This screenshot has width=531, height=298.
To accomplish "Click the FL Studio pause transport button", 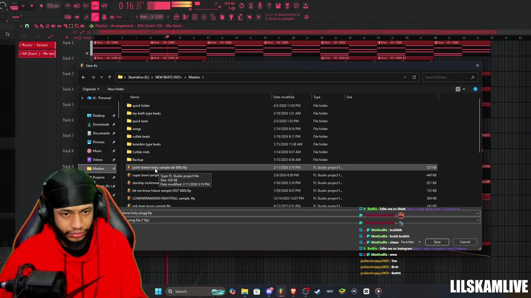I will [x=23, y=6].
